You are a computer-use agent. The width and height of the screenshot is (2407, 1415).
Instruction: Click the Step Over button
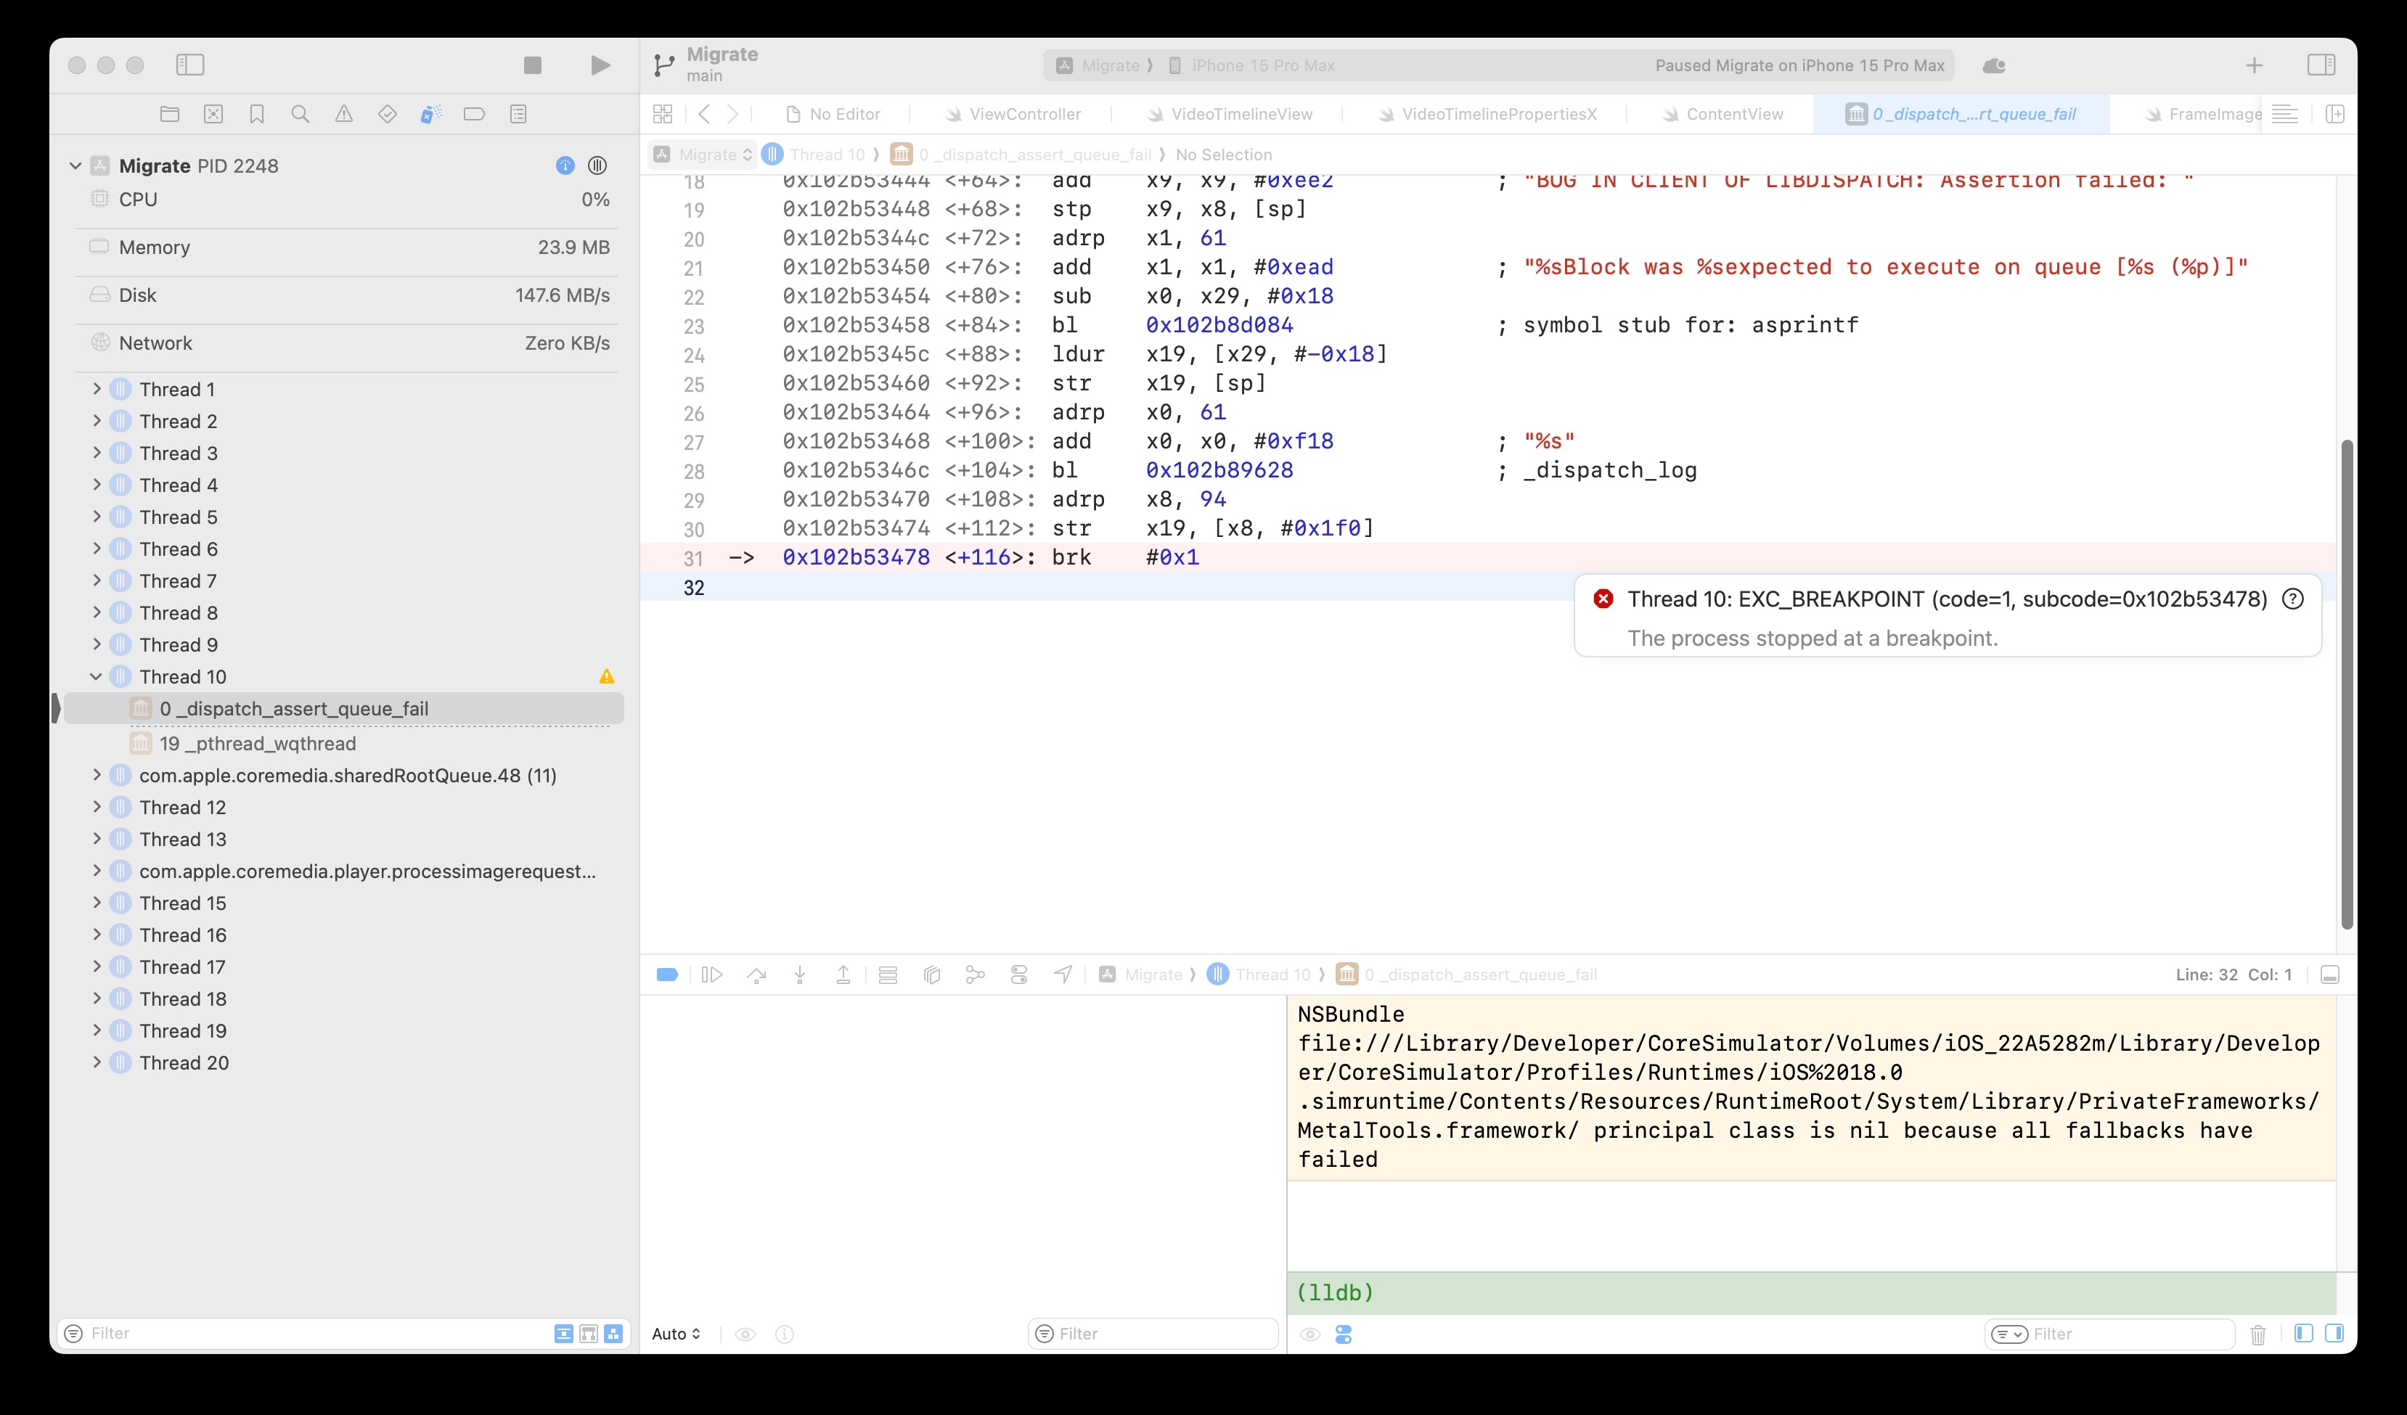[x=756, y=975]
